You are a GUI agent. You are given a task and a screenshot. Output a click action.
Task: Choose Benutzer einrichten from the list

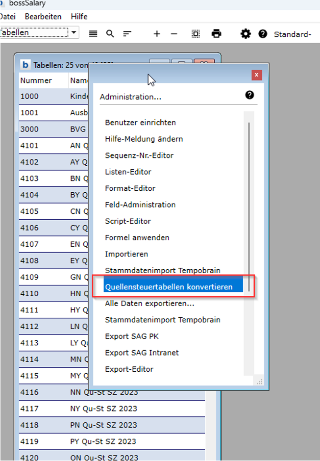pos(140,123)
